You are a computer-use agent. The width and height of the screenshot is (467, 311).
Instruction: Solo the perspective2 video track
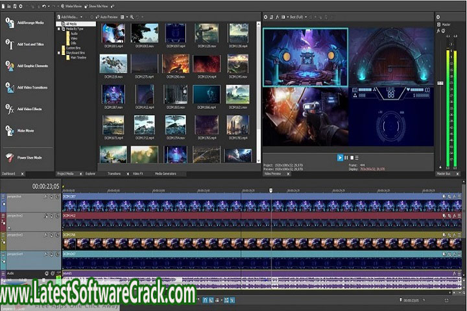tap(57, 216)
